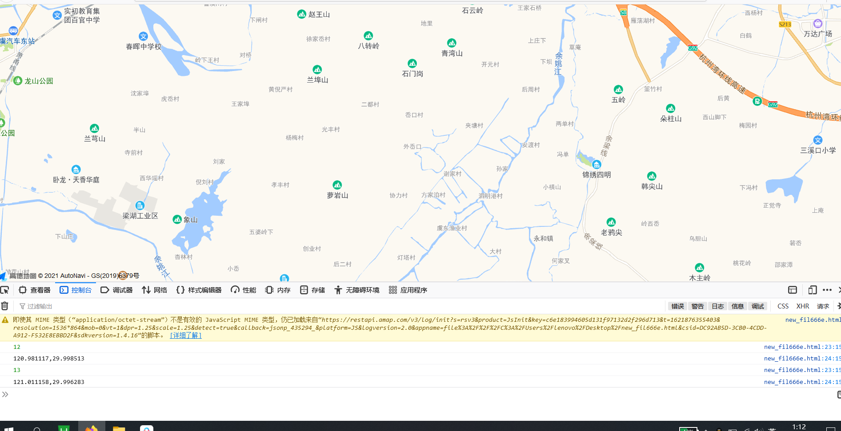This screenshot has height=431, width=841.
Task: Activate the element picker icon in devtools
Action: pyautogui.click(x=4, y=290)
